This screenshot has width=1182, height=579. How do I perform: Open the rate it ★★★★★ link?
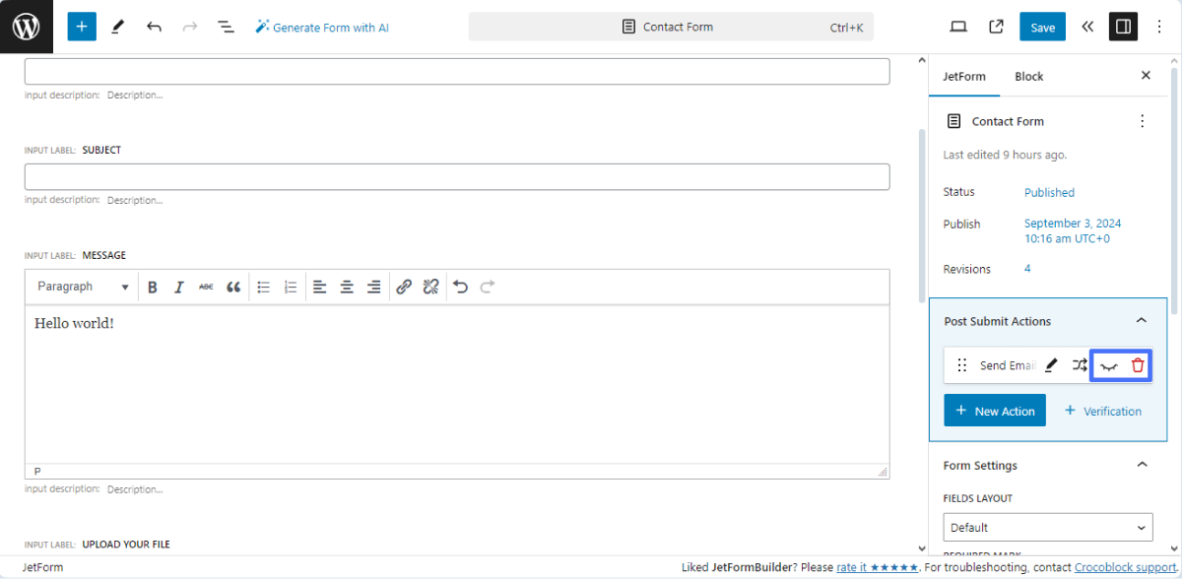[878, 568]
